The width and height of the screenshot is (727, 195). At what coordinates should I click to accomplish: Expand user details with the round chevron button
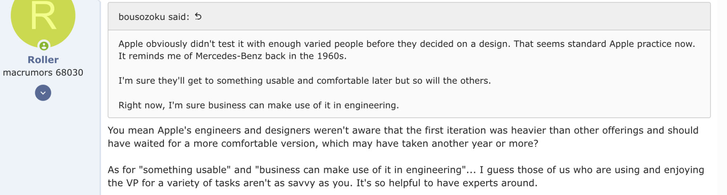(x=43, y=93)
